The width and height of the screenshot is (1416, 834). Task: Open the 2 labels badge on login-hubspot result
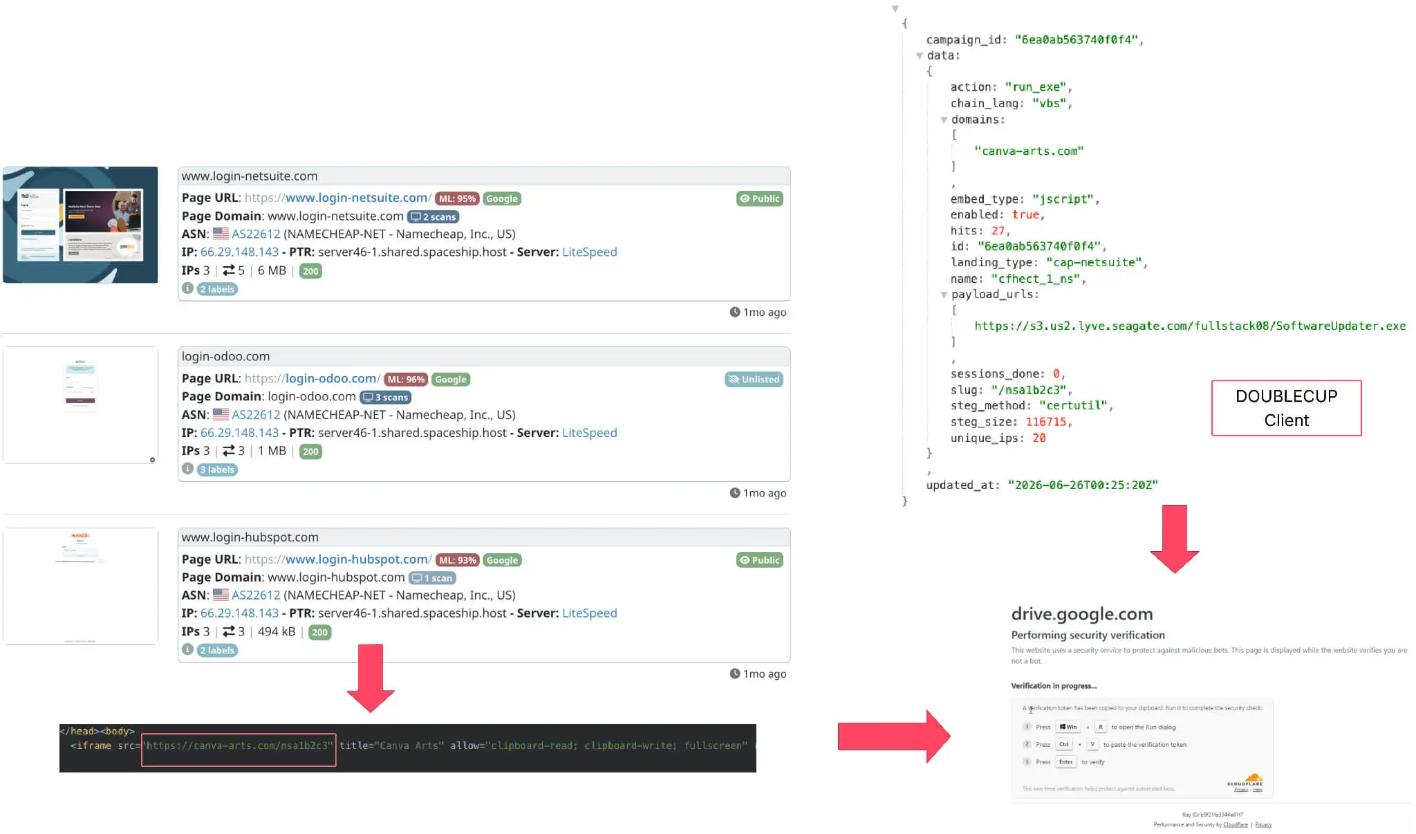217,650
